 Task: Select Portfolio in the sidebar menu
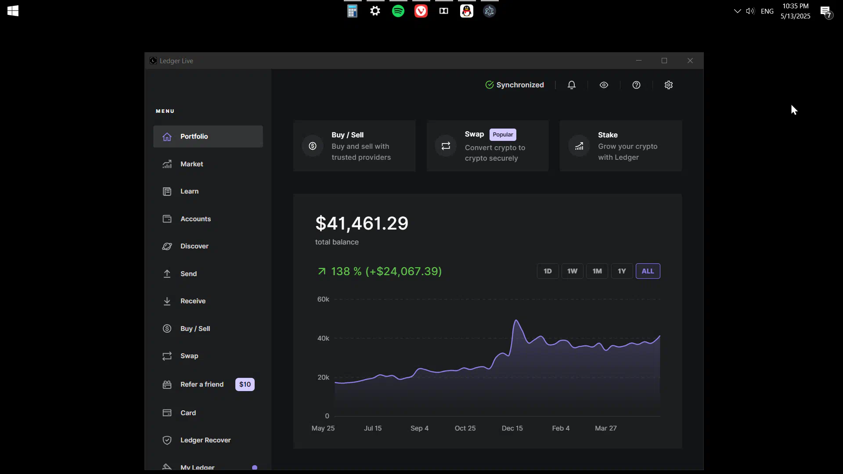(x=208, y=136)
